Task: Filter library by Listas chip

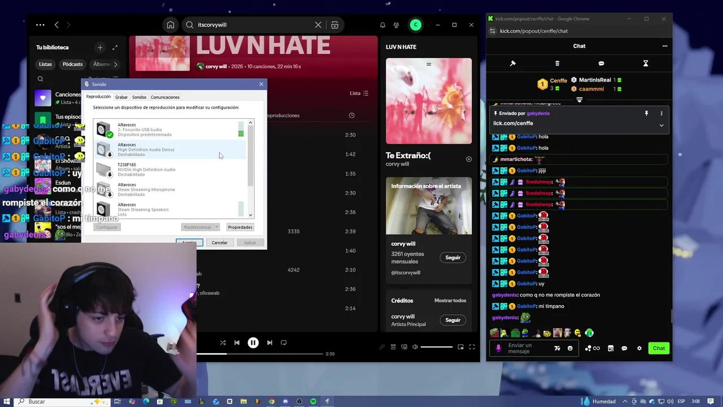Action: coord(45,64)
